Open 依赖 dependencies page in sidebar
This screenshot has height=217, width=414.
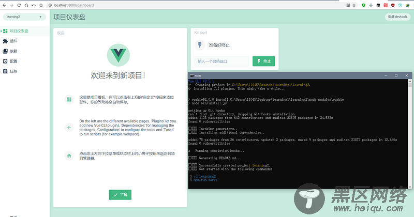(x=24, y=51)
